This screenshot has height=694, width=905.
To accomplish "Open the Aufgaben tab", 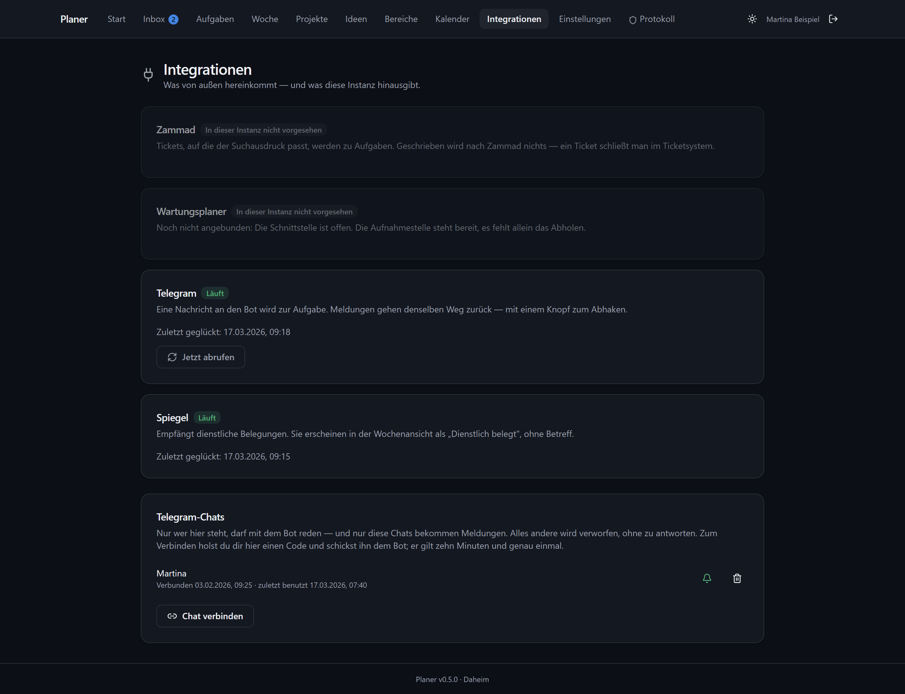I will click(x=215, y=19).
